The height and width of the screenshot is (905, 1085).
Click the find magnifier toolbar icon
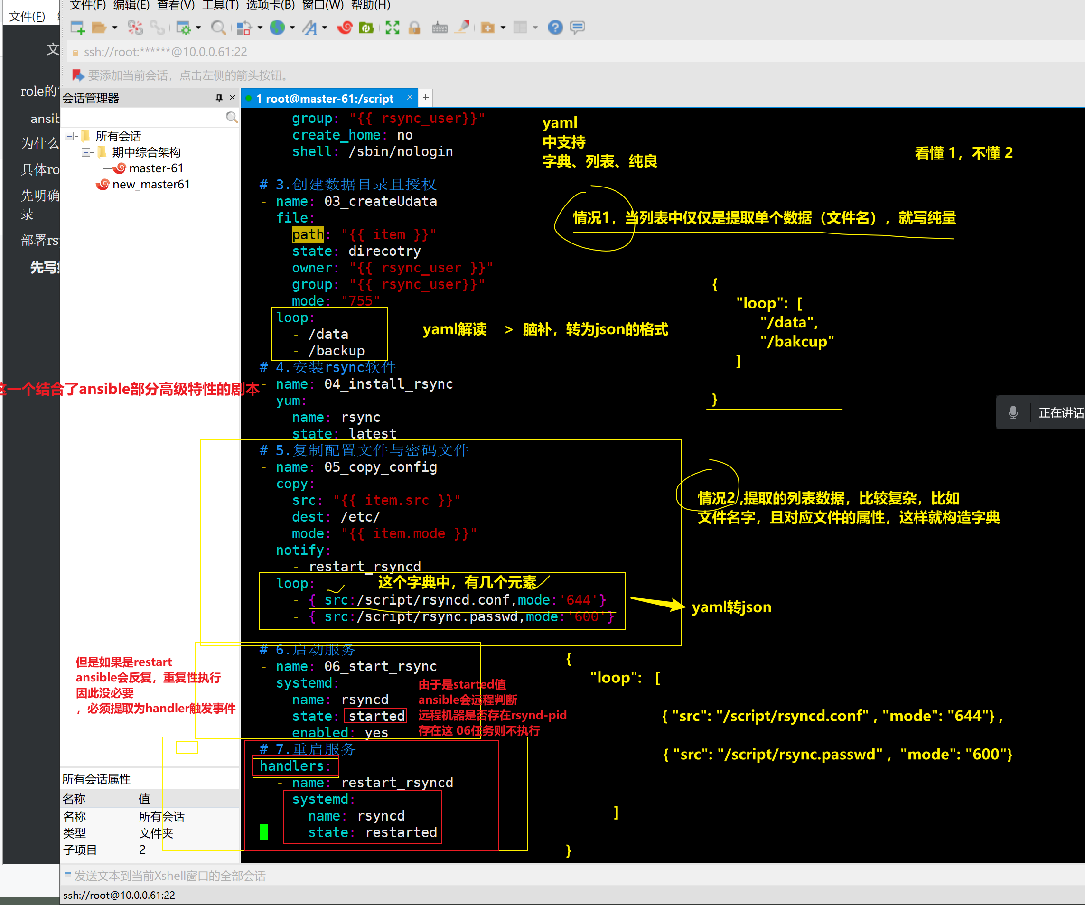[x=218, y=28]
